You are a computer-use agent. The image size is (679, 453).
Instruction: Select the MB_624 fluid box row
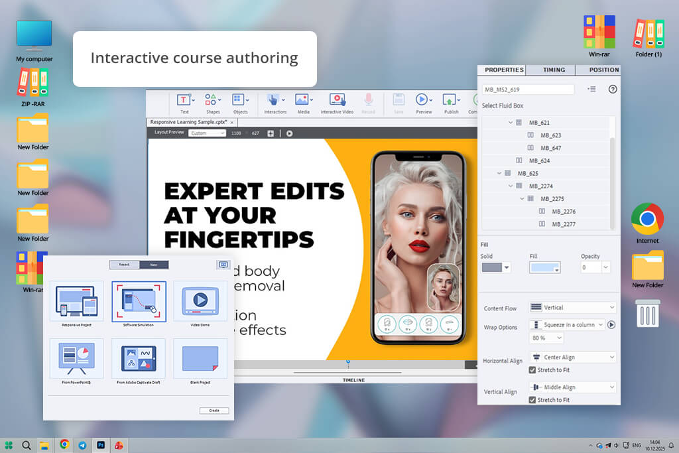[546, 161]
